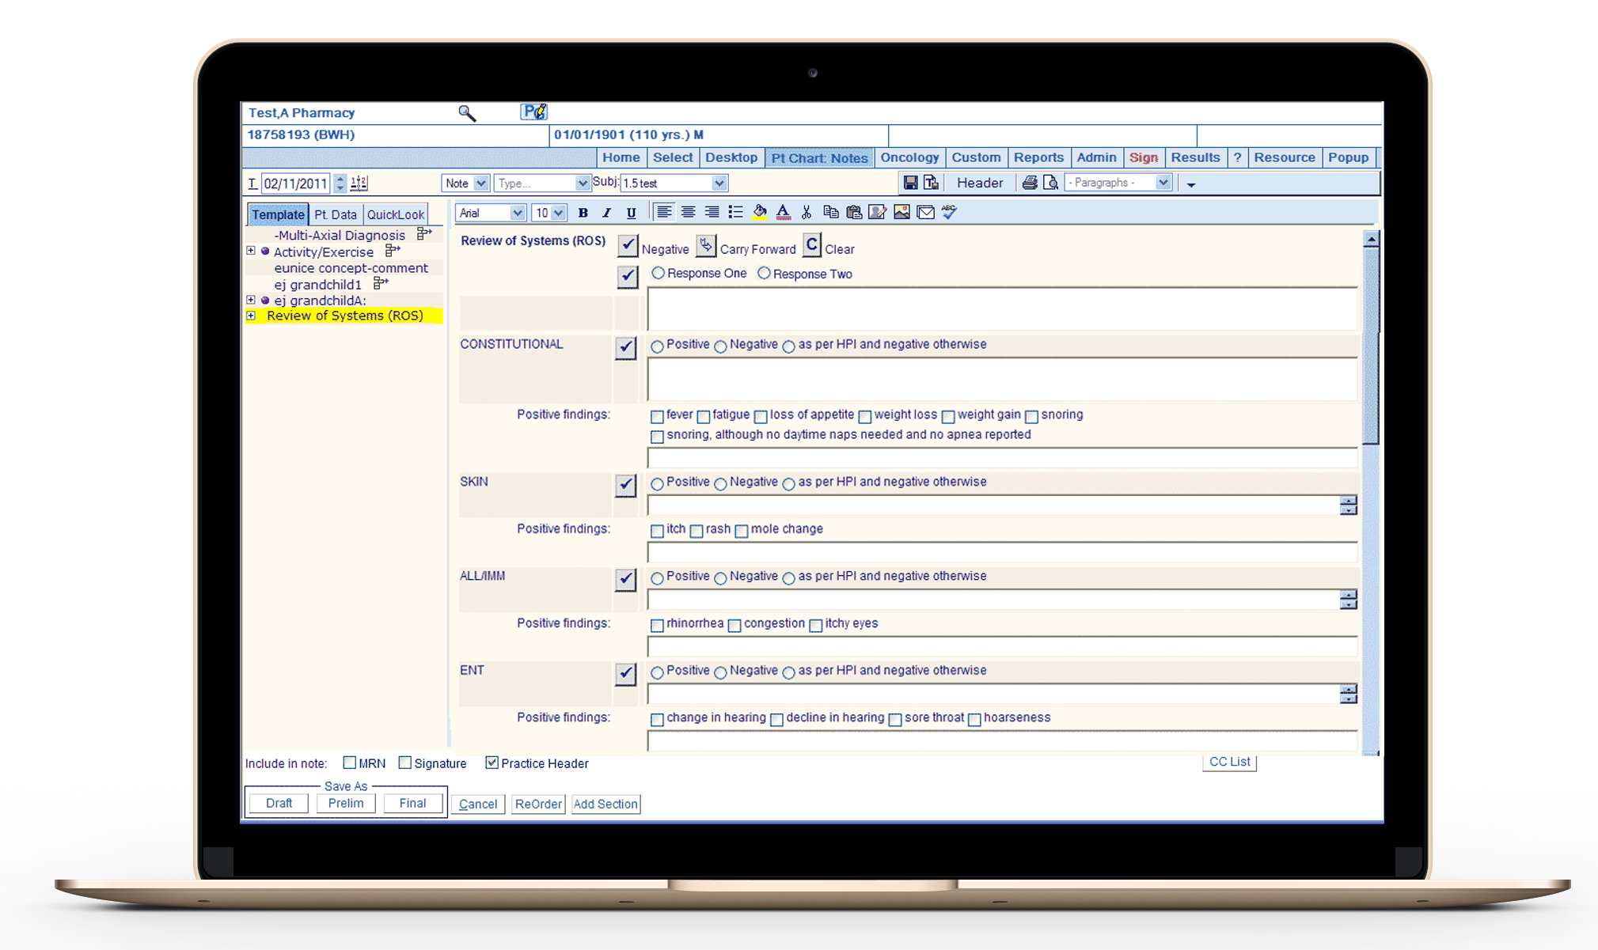The image size is (1598, 950).
Task: Click the cut scissors icon
Action: 807,212
